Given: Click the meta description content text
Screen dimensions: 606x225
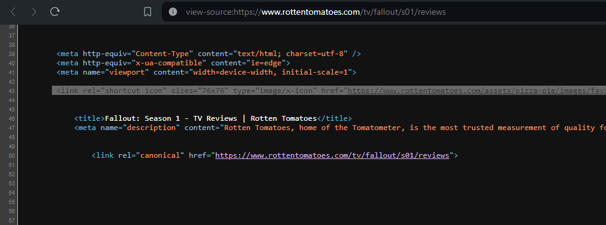Looking at the screenshot, I should pyautogui.click(x=415, y=128).
